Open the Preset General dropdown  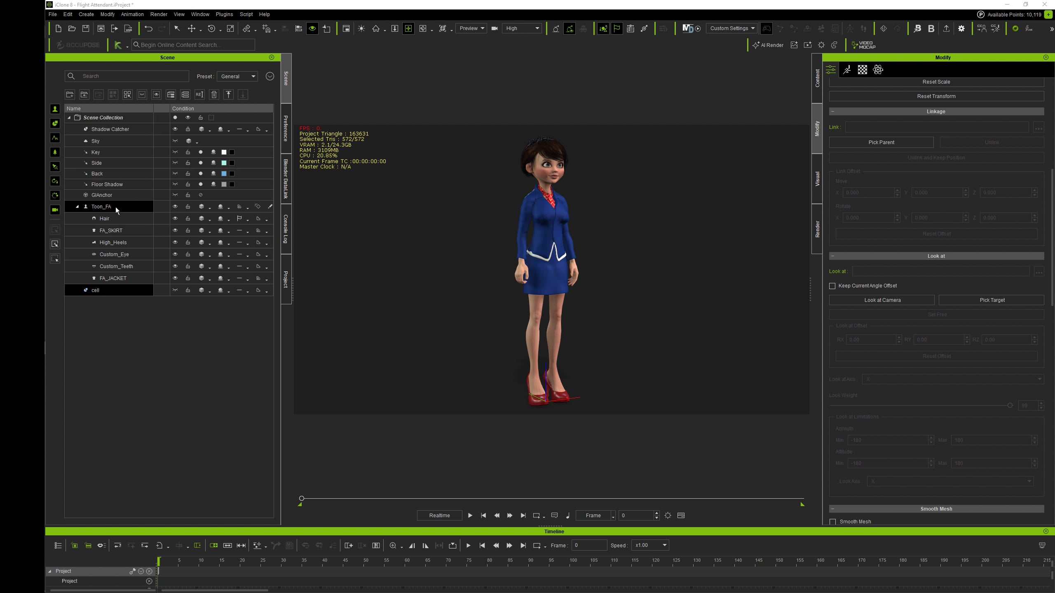pyautogui.click(x=238, y=76)
